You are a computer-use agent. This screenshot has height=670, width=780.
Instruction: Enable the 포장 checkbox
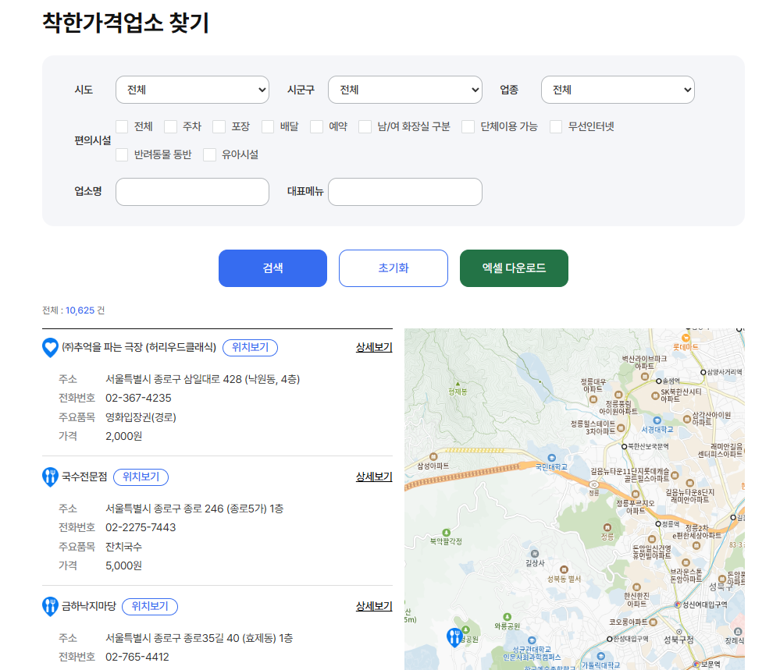(x=219, y=126)
